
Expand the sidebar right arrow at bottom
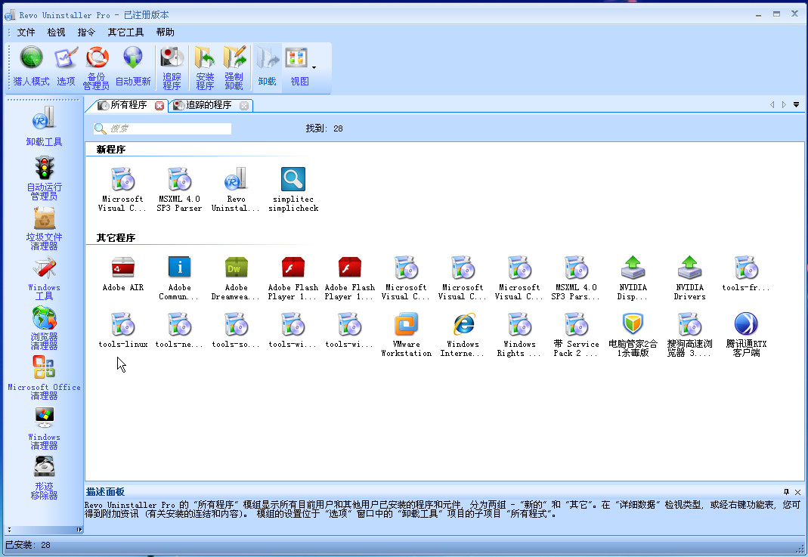(x=79, y=529)
